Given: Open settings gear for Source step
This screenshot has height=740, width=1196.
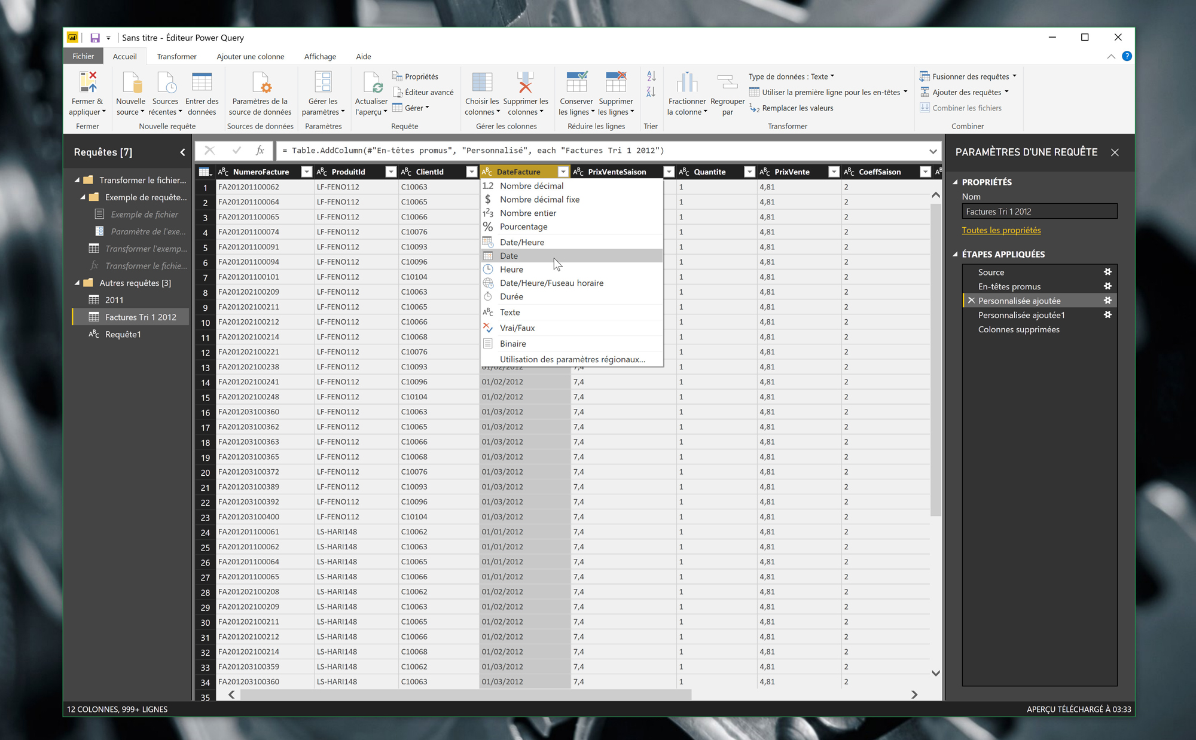Looking at the screenshot, I should [1107, 272].
